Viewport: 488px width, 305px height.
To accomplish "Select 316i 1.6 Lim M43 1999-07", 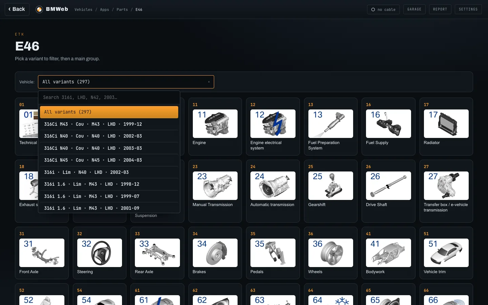I will click(x=109, y=196).
